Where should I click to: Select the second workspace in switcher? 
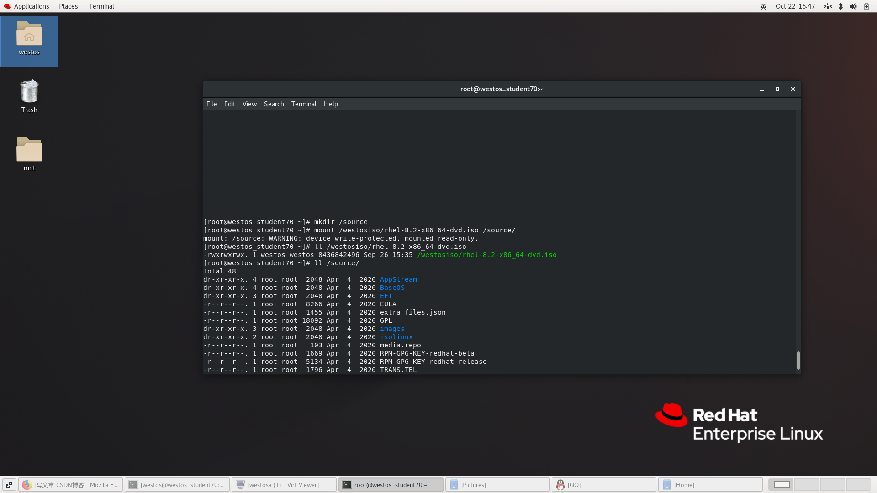coord(807,485)
